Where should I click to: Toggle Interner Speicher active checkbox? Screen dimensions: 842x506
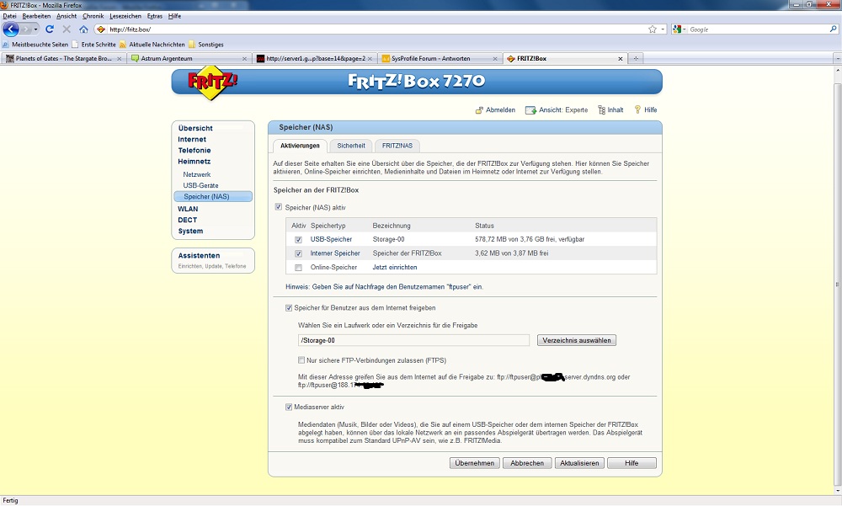299,253
